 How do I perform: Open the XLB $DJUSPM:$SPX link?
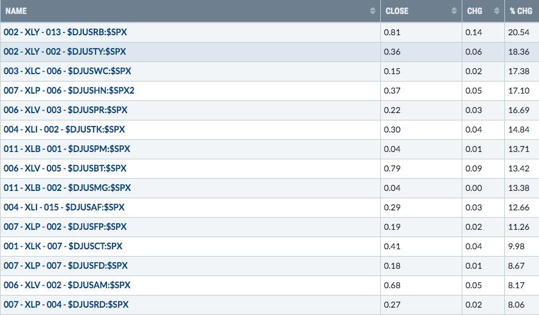tap(66, 149)
